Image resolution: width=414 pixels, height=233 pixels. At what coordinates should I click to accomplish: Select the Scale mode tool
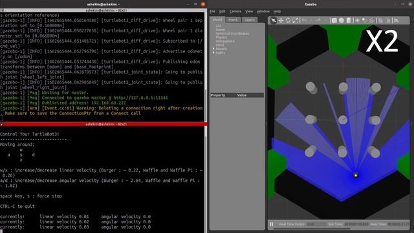(296, 20)
